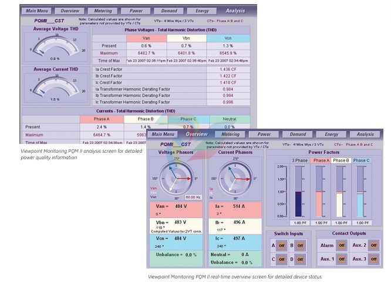This screenshot has height=282, width=391.
Task: Toggle Switch Input A Off indicator
Action: click(x=281, y=245)
